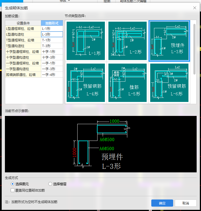Click the T型遇框架柱、砼墙 condition row
This screenshot has width=201, height=211.
point(23,40)
